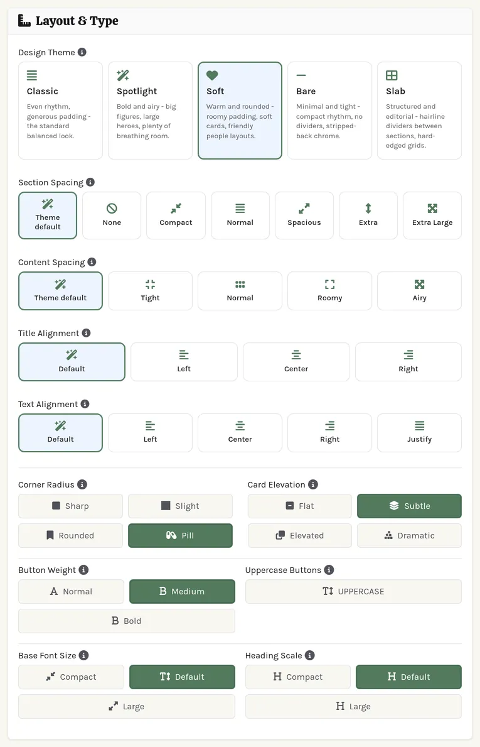The height and width of the screenshot is (747, 480).
Task: Set title alignment to Center
Action: pos(296,362)
